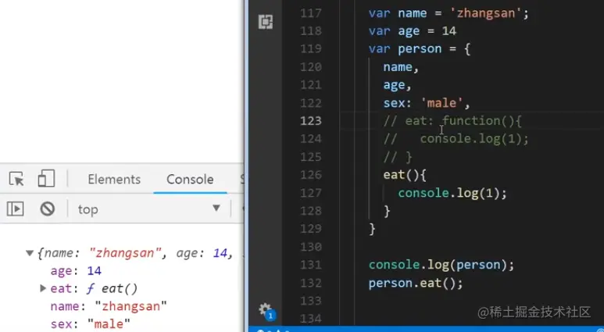The width and height of the screenshot is (604, 332).
Task: Click line number 126 in the gutter
Action: [310, 175]
